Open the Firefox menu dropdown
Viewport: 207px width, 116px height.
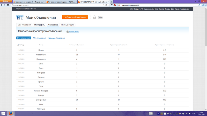[x=6, y=1]
